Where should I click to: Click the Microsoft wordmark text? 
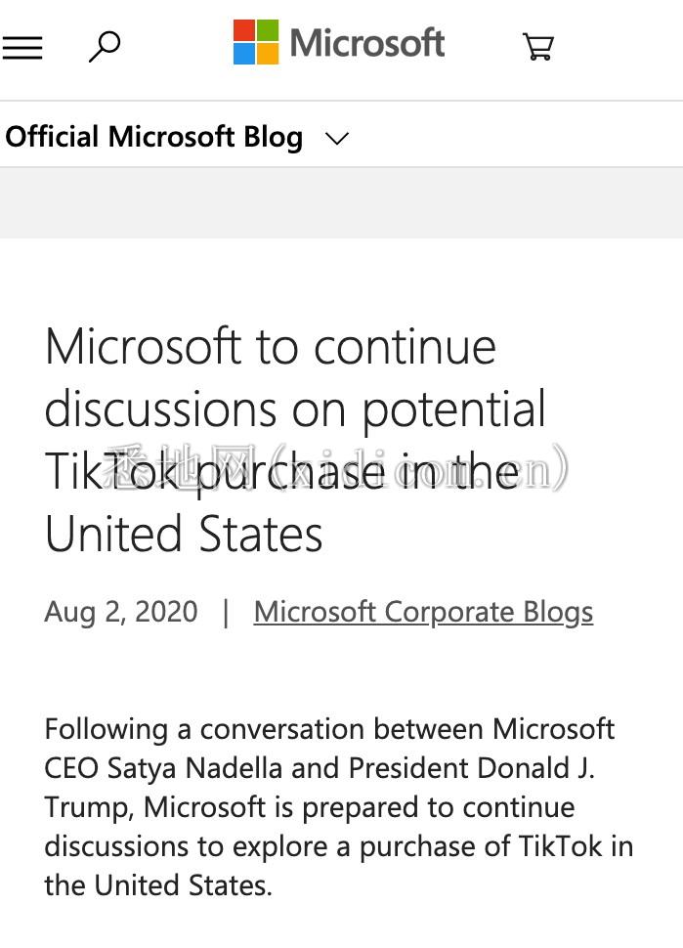coord(367,43)
